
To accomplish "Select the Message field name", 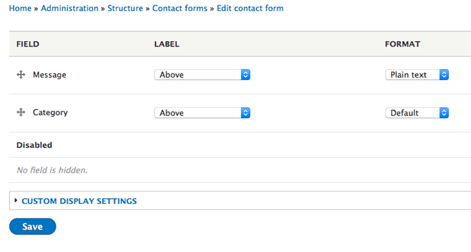I will coord(50,75).
